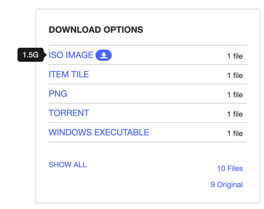
Task: Click the divider line under DOWNLOAD OPTIONS heading
Action: pos(148,46)
